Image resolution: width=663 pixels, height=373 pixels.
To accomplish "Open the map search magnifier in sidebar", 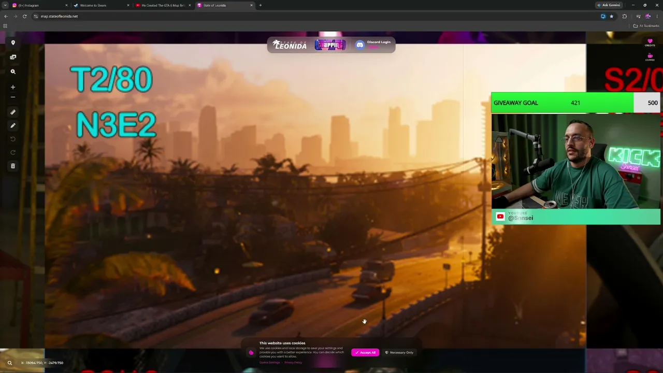I will point(13,72).
